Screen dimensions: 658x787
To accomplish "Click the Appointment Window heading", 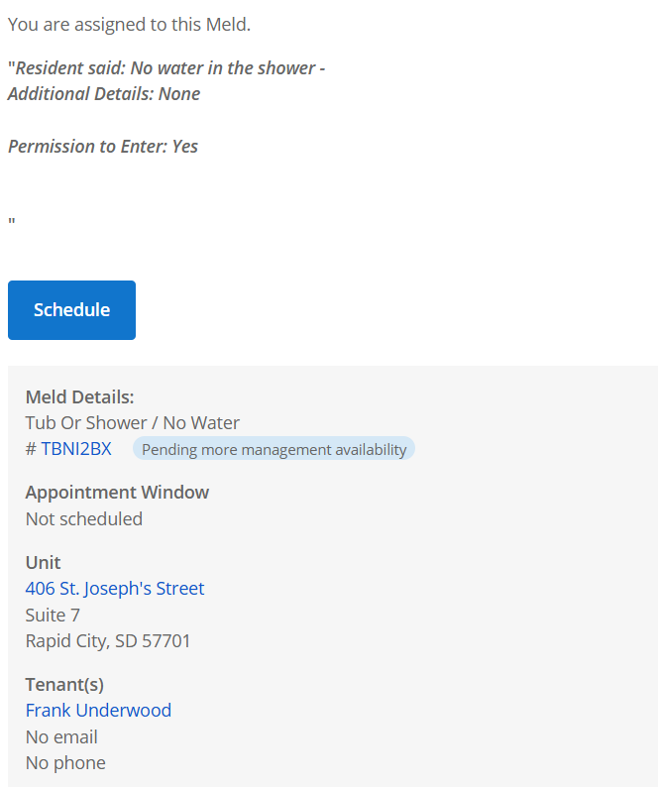I will point(117,493).
